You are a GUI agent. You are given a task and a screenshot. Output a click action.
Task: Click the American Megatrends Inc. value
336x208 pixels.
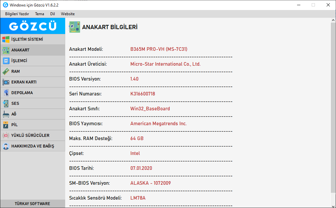pyautogui.click(x=158, y=124)
